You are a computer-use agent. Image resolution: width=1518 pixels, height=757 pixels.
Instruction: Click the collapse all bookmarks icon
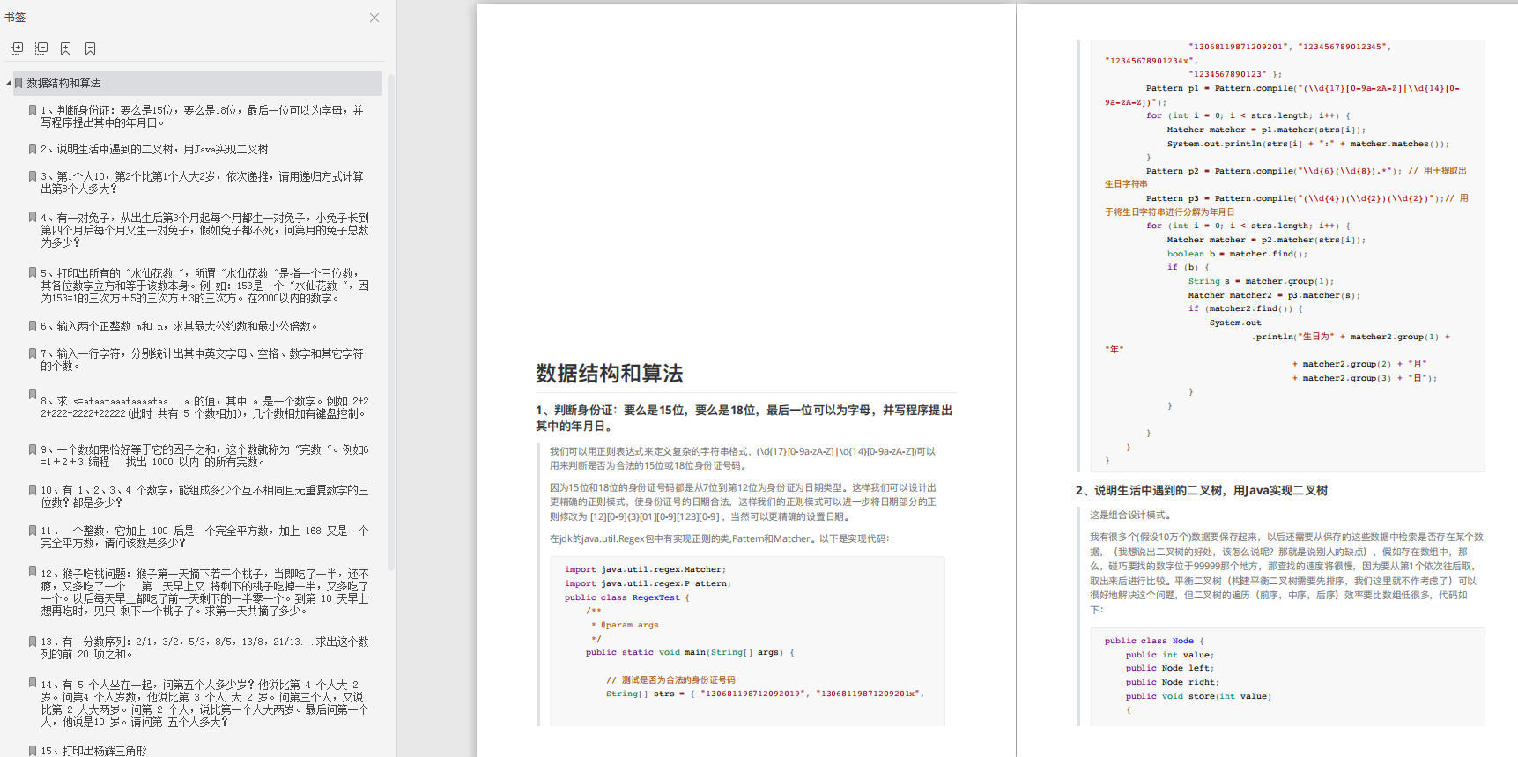[x=41, y=48]
